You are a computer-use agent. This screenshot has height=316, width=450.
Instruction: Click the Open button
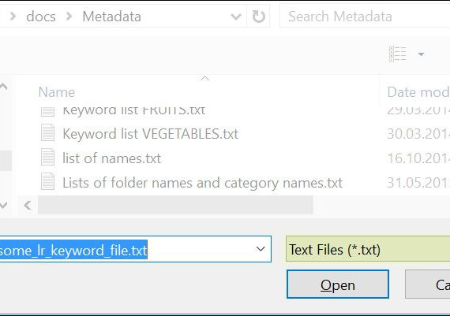point(338,284)
